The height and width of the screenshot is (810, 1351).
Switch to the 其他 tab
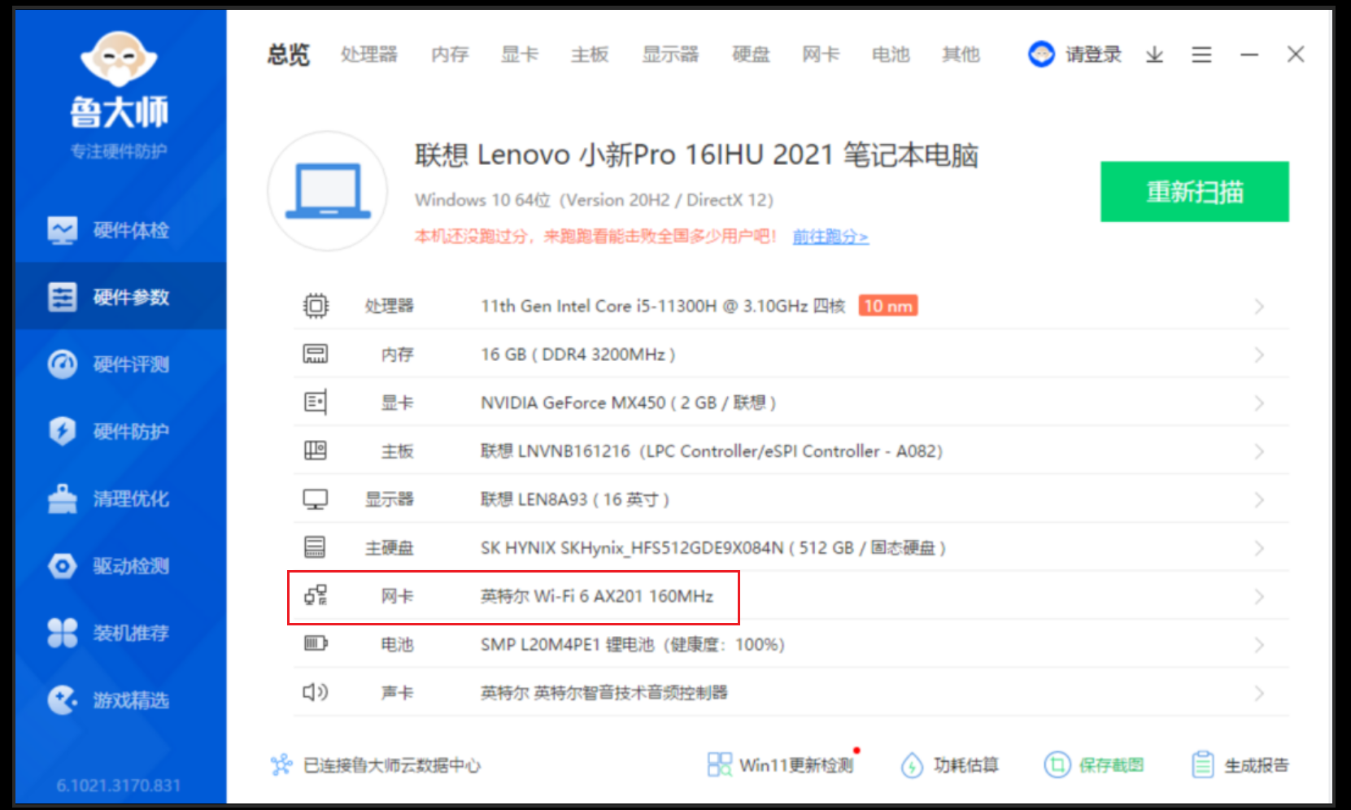961,54
